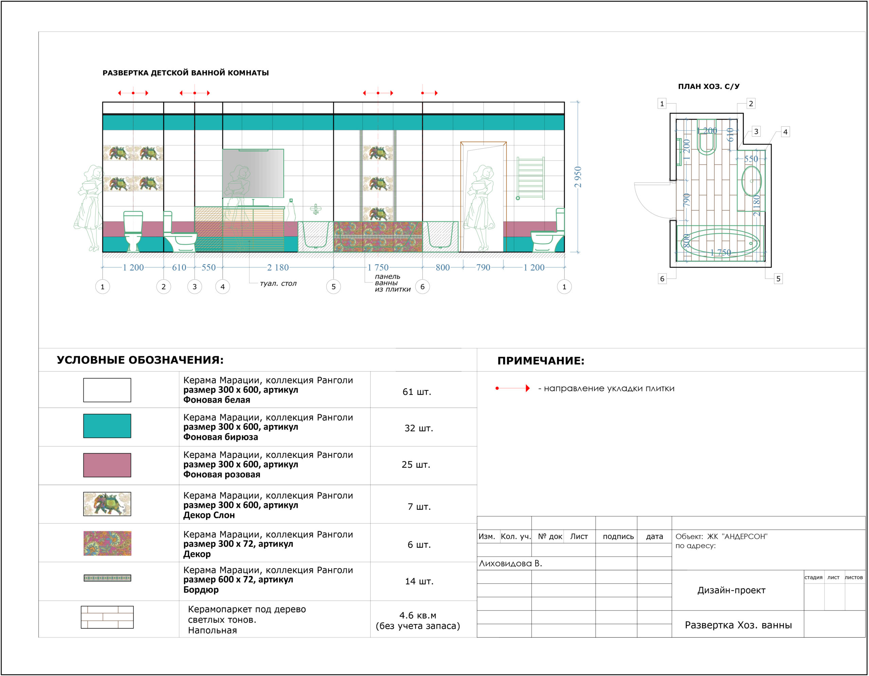Click axis marker circle 2 under the elevation
Viewport: 869px width, 676px height.
[x=164, y=286]
